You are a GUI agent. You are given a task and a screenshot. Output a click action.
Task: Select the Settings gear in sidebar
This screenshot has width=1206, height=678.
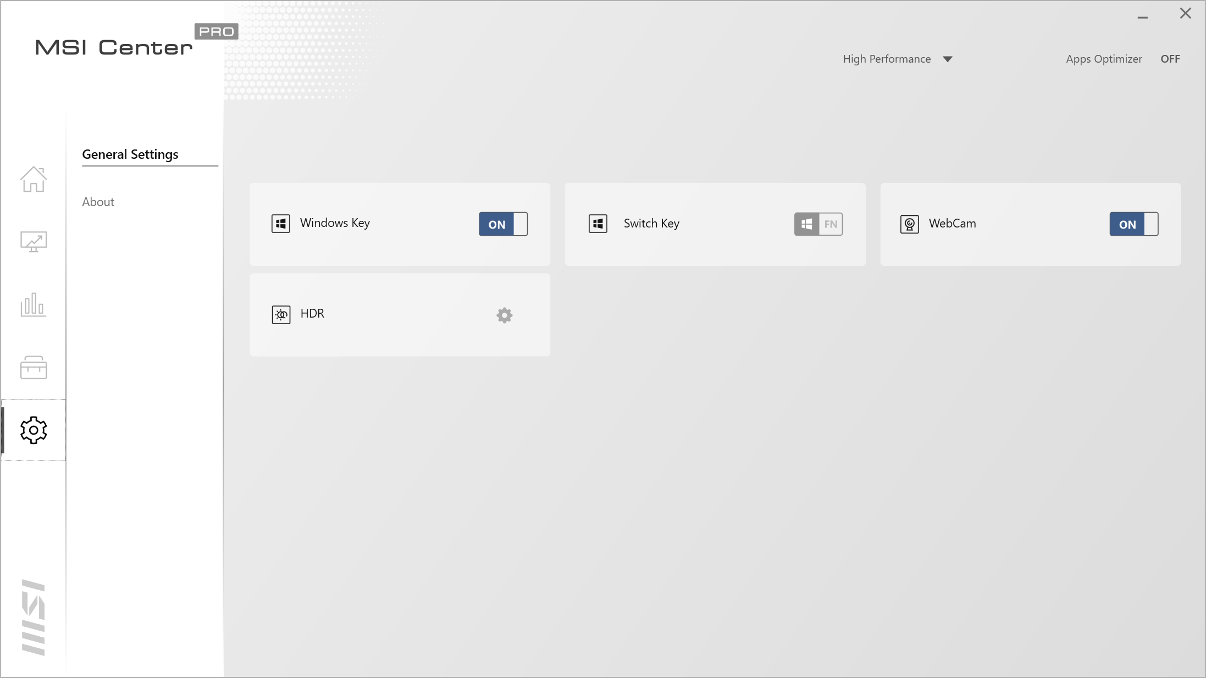(34, 430)
